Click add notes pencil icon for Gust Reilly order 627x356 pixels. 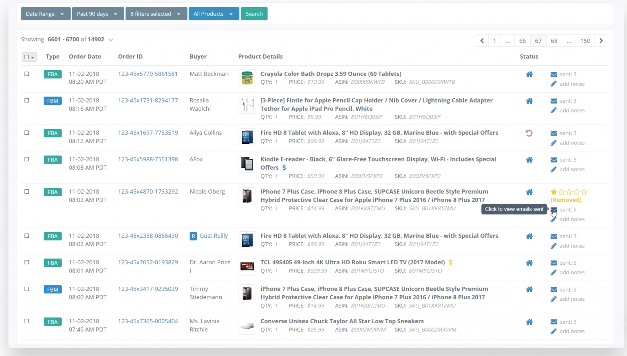[x=553, y=245]
